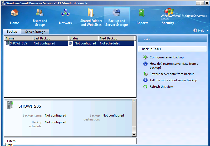The width and height of the screenshot is (210, 146).
Task: Click the Tasks pane header
Action: (x=172, y=39)
